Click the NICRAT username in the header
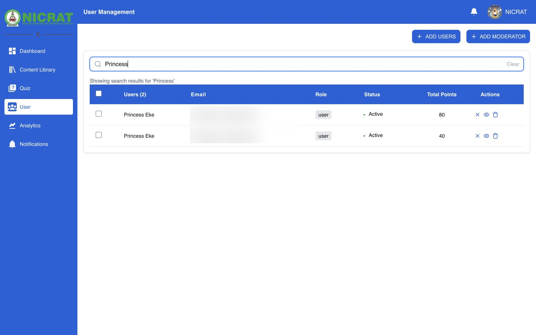 click(516, 12)
